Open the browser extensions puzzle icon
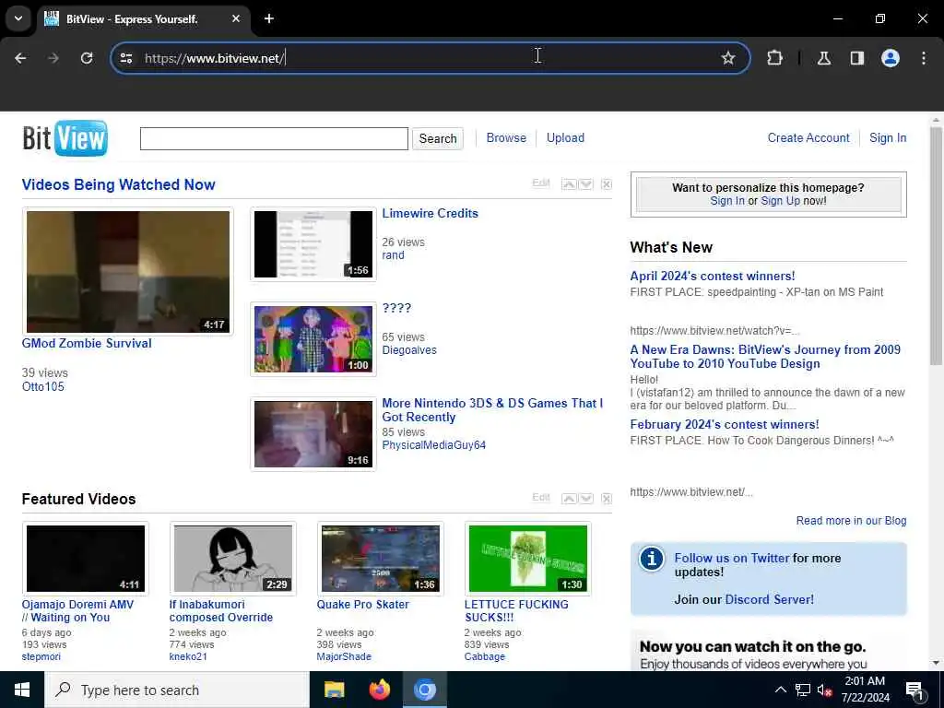The image size is (944, 708). [774, 58]
